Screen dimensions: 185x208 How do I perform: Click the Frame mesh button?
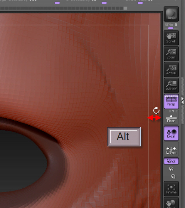point(171,189)
